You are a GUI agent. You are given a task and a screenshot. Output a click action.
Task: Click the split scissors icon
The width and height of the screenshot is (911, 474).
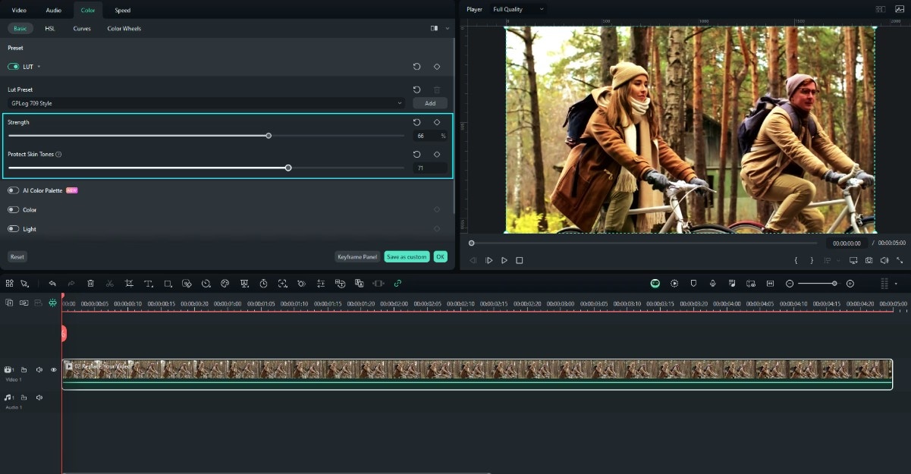click(x=110, y=283)
